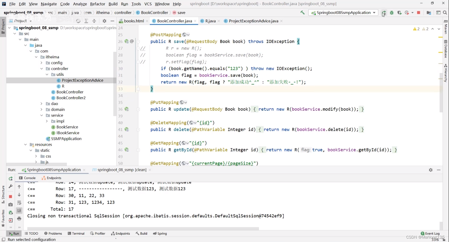
Task: Open the Console tab in Run panel
Action: pyautogui.click(x=27, y=178)
